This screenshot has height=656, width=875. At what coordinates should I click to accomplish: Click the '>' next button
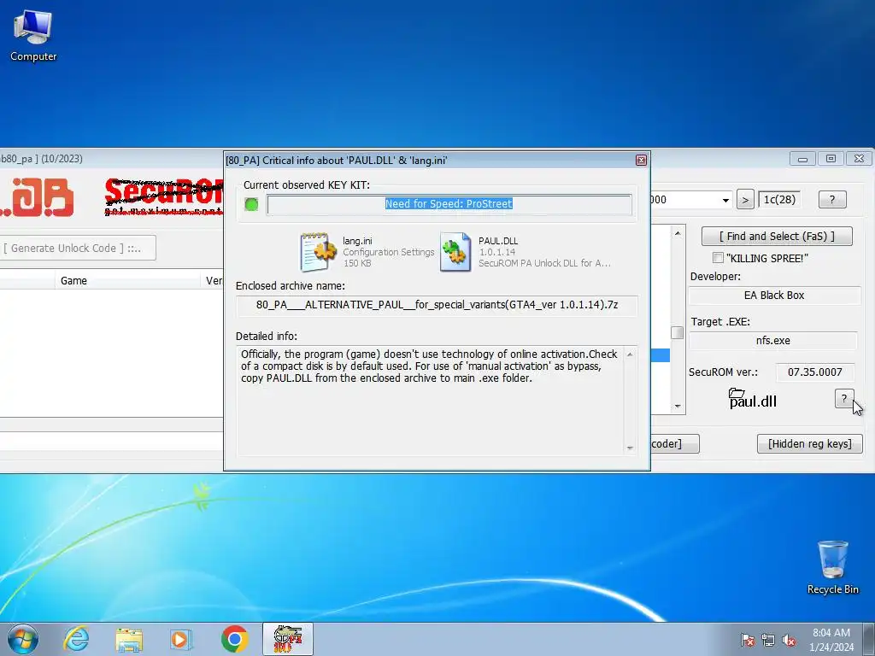[745, 200]
